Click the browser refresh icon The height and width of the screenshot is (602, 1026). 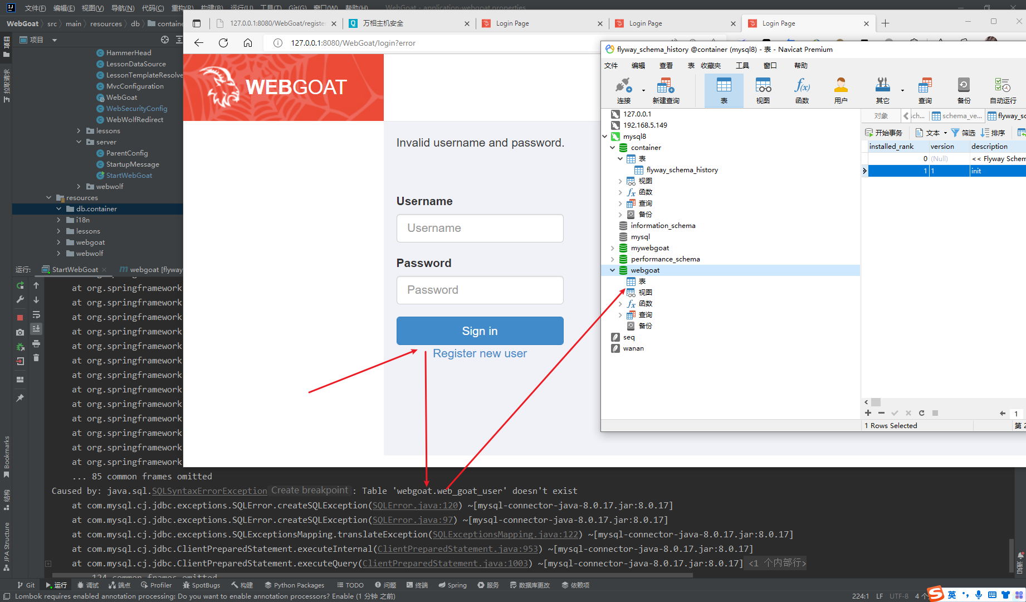(x=223, y=43)
